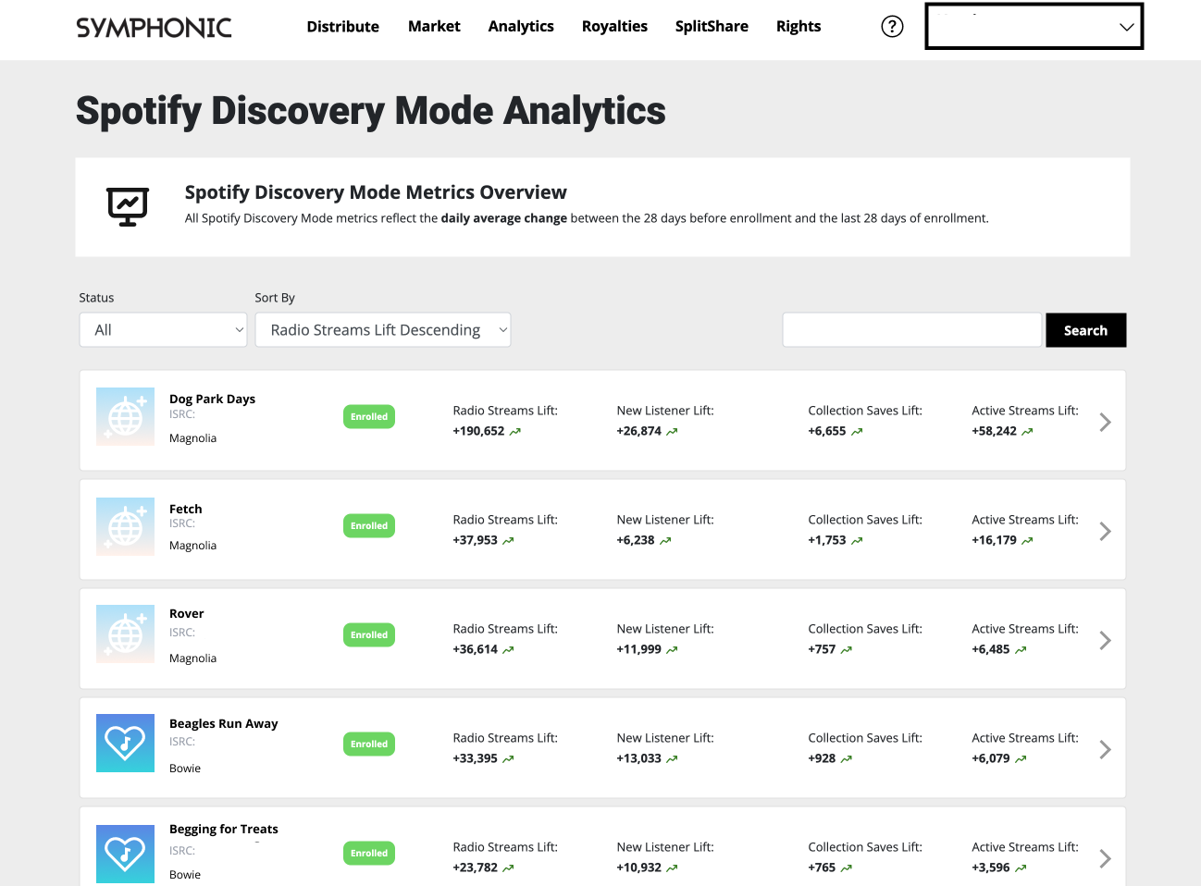Focus the track search input field
1201x886 pixels.
912,330
